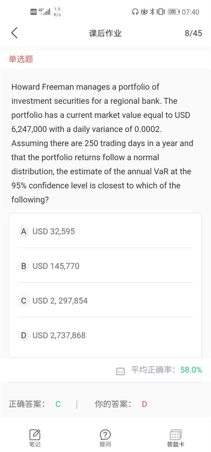Select option A USD 32,595
This screenshot has height=452, width=211.
click(x=105, y=231)
